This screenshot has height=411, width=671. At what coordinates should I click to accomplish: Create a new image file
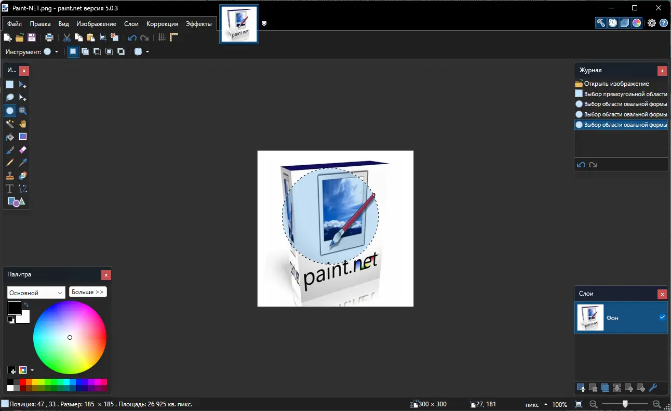tap(8, 37)
